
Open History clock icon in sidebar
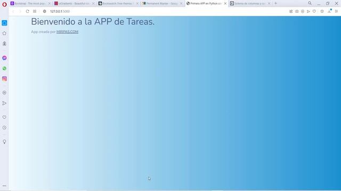pos(4,127)
